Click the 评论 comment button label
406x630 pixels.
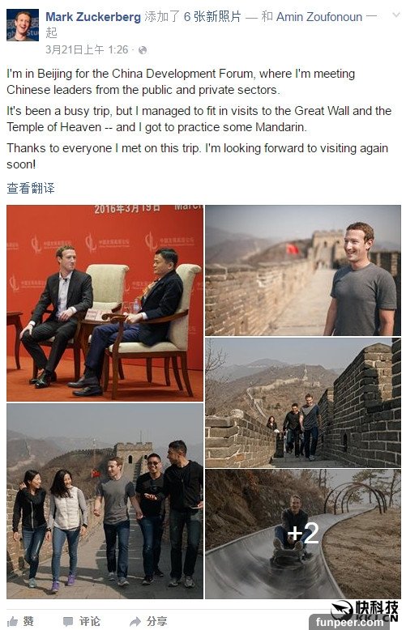(x=89, y=621)
